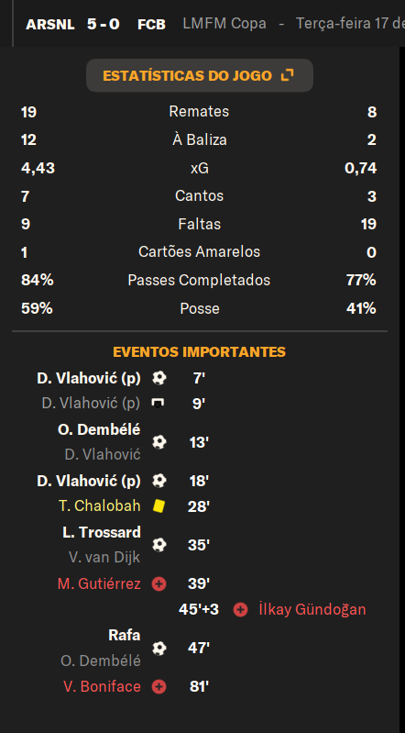Click V. Boniface injury icon at 81'
Screen dimensions: 405x733
pyautogui.click(x=159, y=687)
